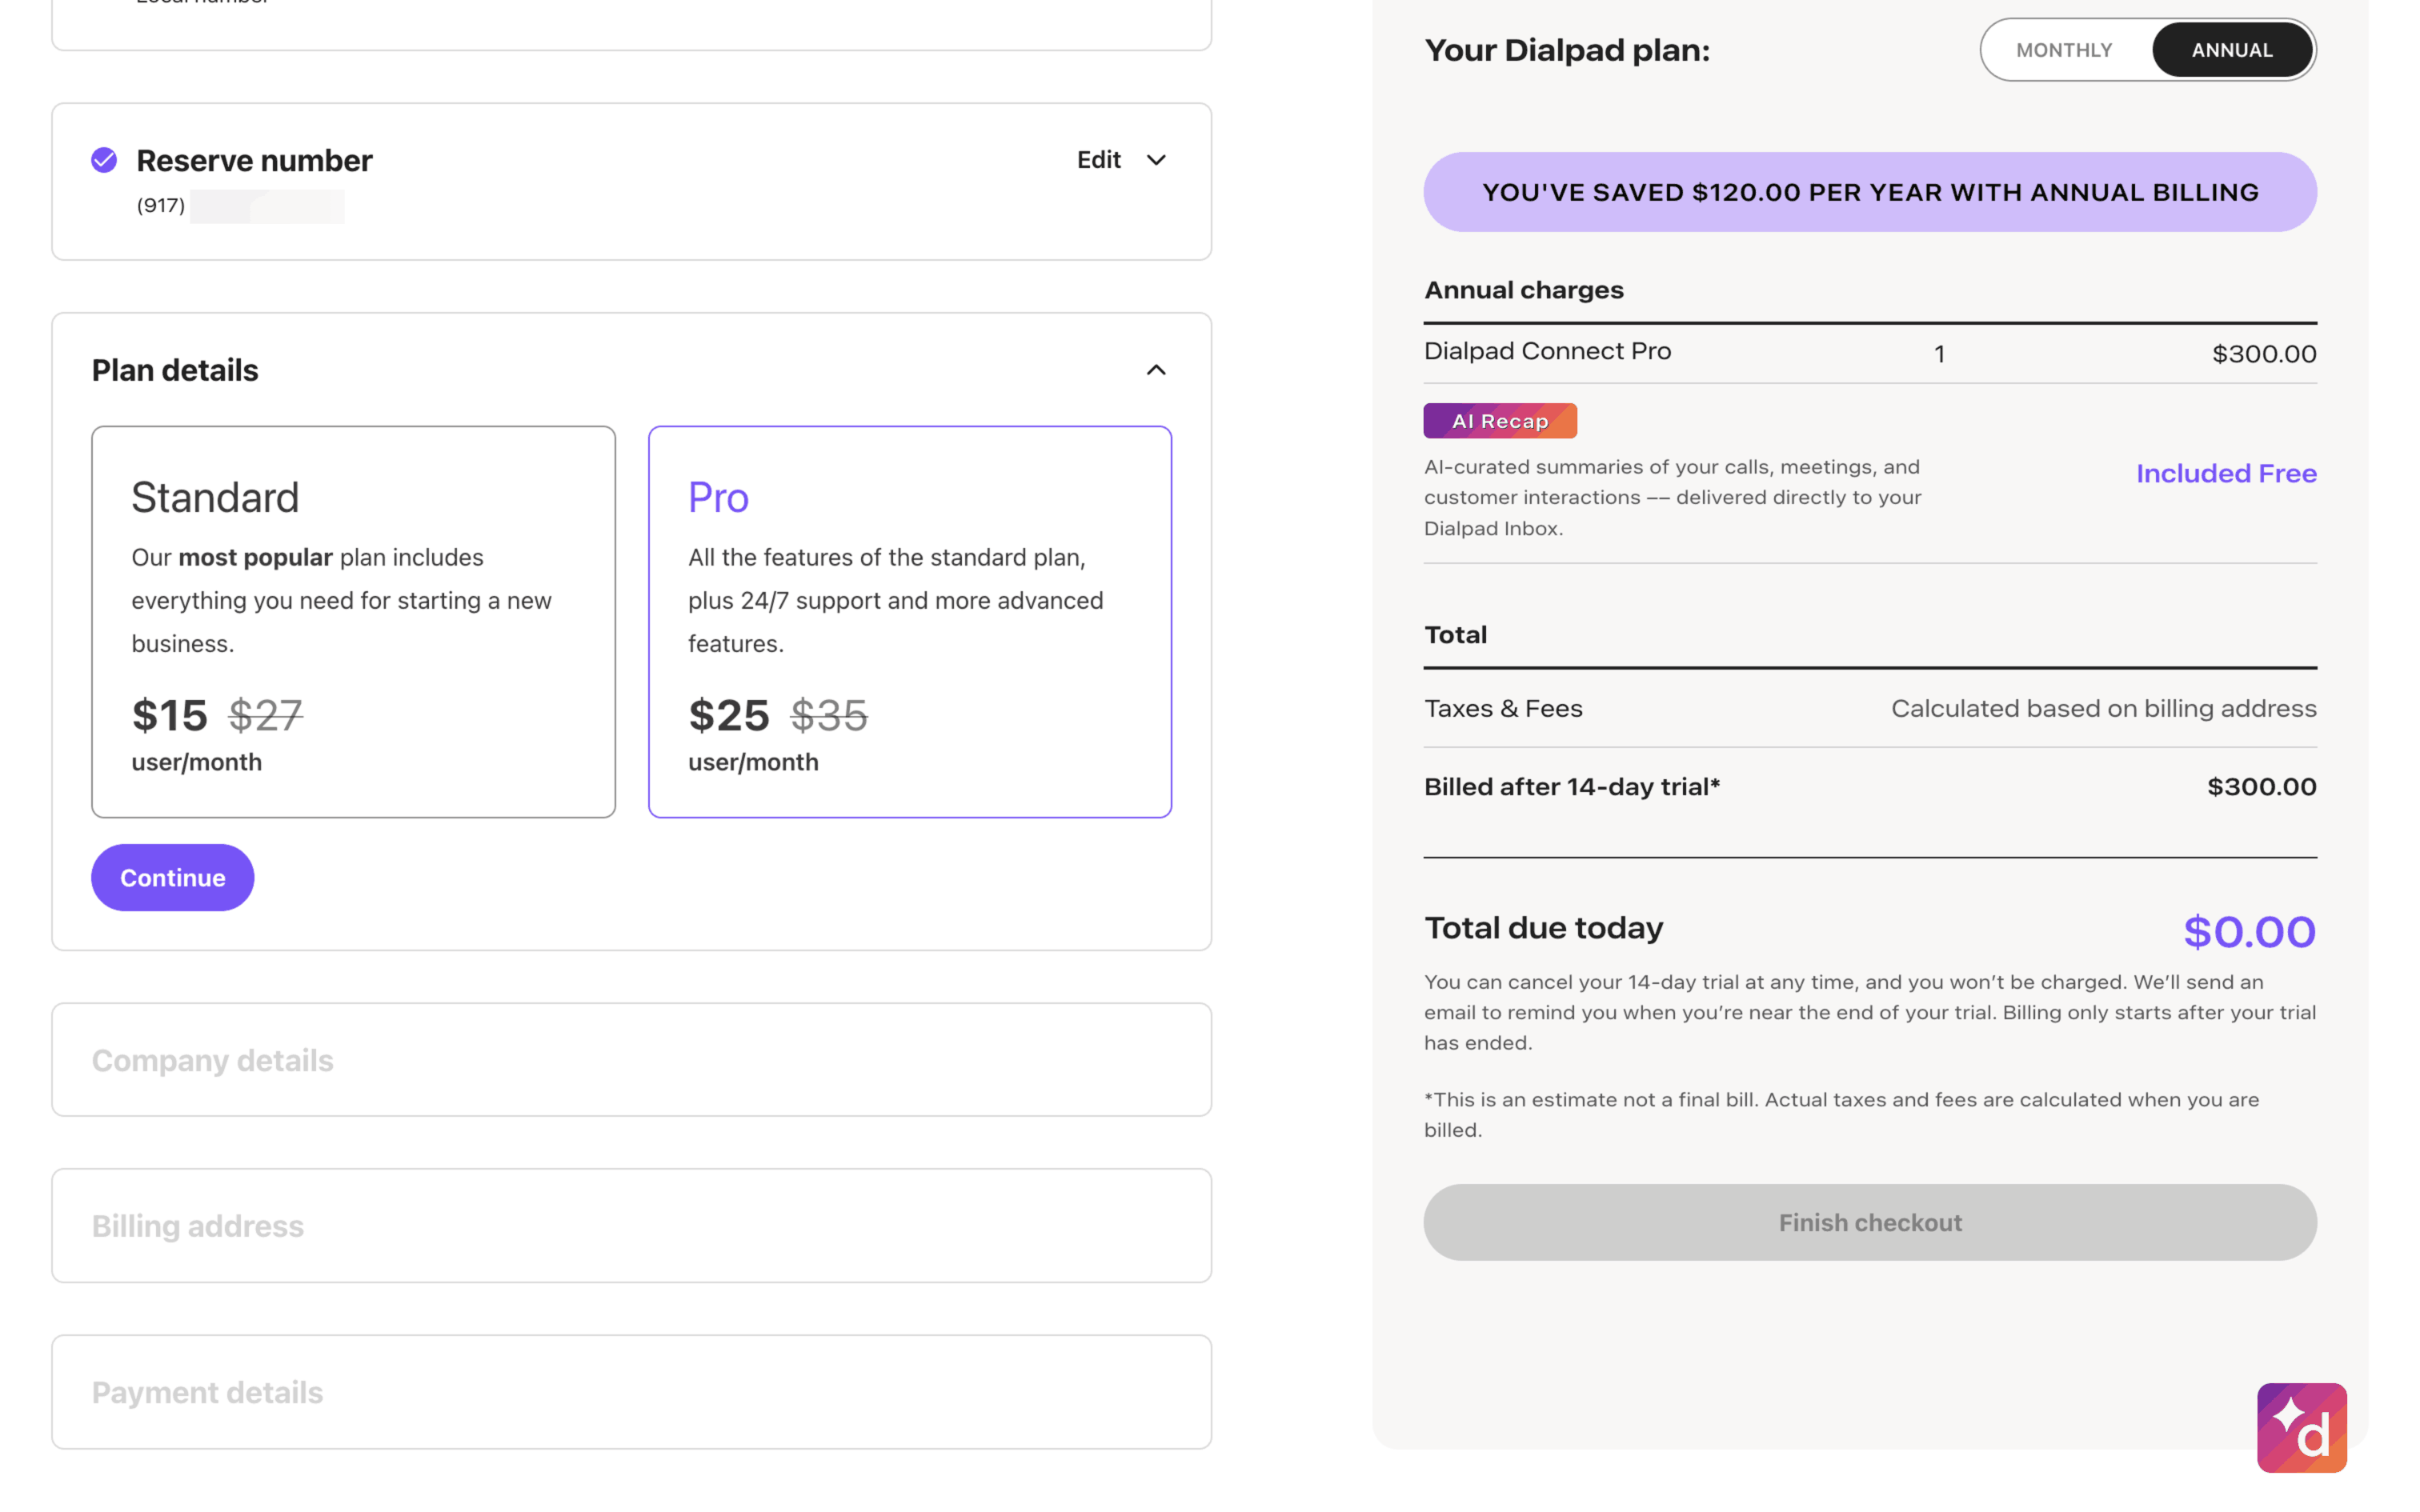The image size is (2420, 1512).
Task: Click the annual savings banner
Action: (1869, 192)
